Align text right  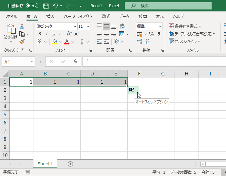point(114,34)
